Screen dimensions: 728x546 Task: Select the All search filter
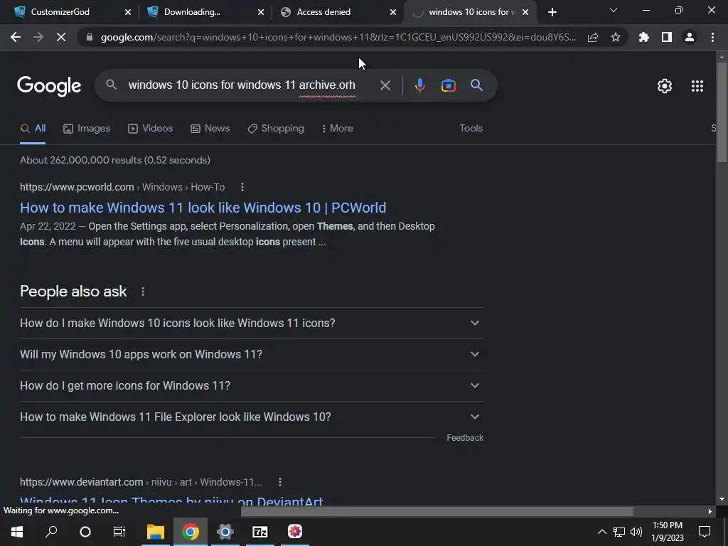(x=33, y=129)
